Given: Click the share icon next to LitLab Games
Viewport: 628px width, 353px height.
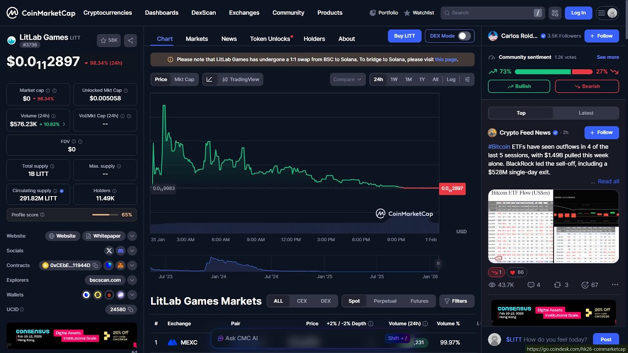Looking at the screenshot, I should pyautogui.click(x=131, y=40).
